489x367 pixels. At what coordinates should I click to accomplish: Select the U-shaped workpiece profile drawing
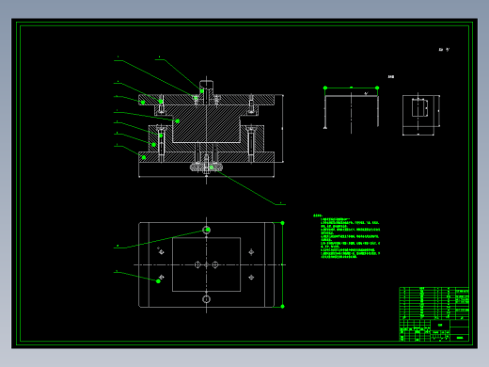351,112
